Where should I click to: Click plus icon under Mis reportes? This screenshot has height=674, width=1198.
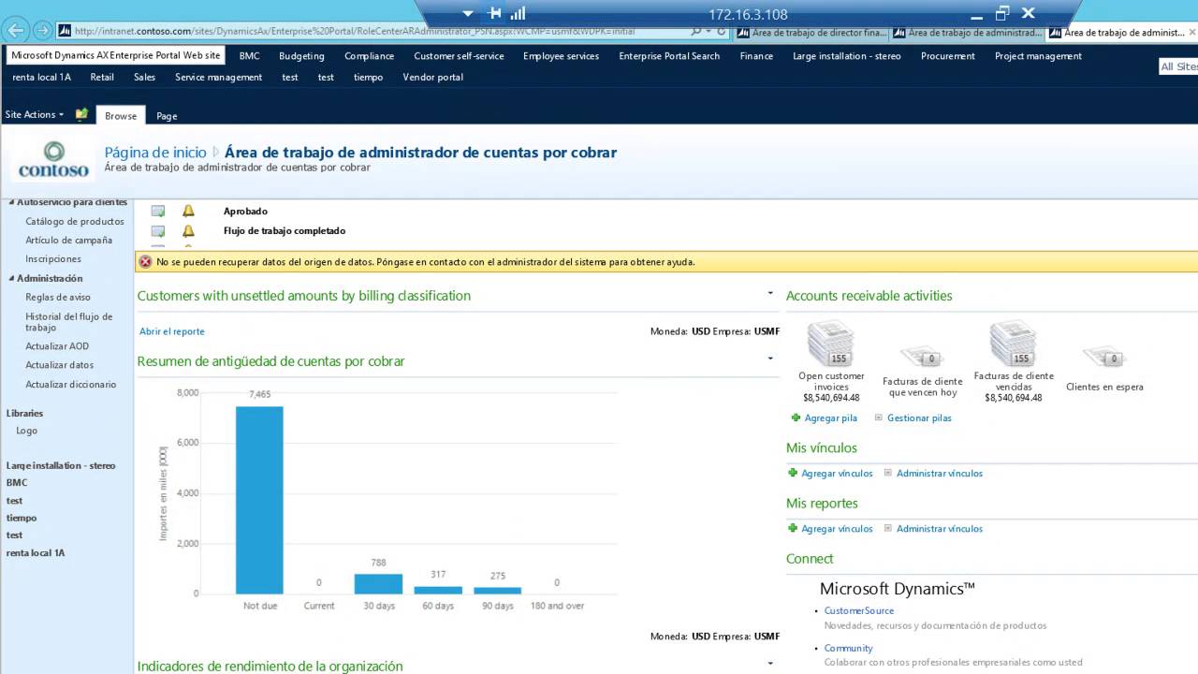pyautogui.click(x=793, y=528)
